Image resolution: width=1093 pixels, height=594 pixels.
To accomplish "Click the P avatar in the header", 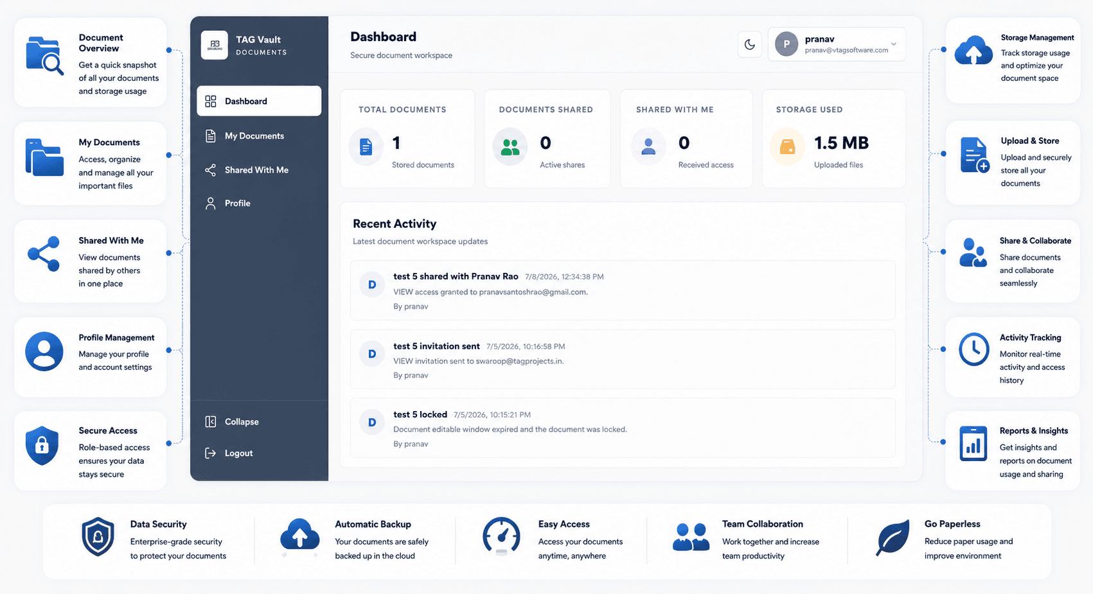I will coord(786,44).
